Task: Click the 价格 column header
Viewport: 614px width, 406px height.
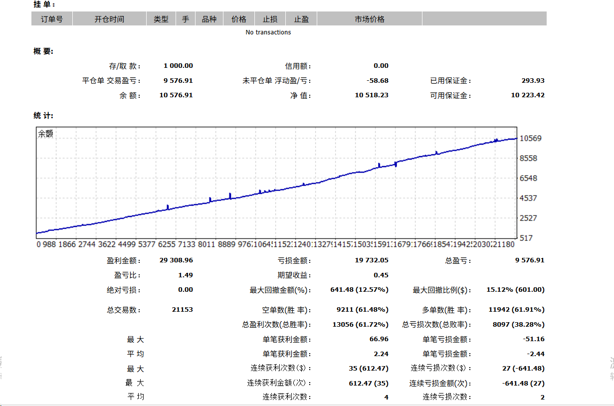Action: (x=239, y=19)
